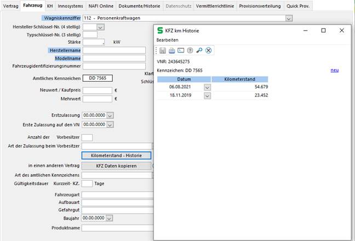This screenshot has width=355, height=241.
Task: Open the Erstzulassung date picker
Action: click(x=110, y=116)
